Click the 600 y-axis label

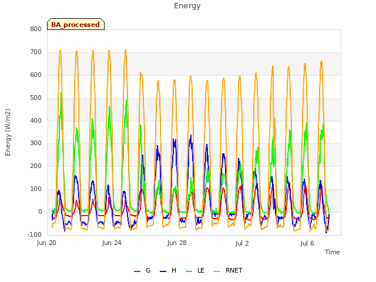click(x=36, y=75)
